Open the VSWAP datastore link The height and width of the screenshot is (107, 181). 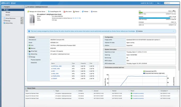[x=55, y=79]
